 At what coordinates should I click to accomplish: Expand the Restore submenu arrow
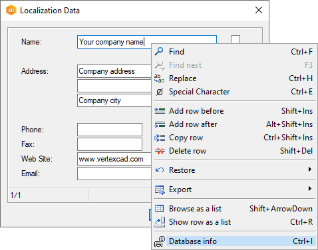click(310, 170)
